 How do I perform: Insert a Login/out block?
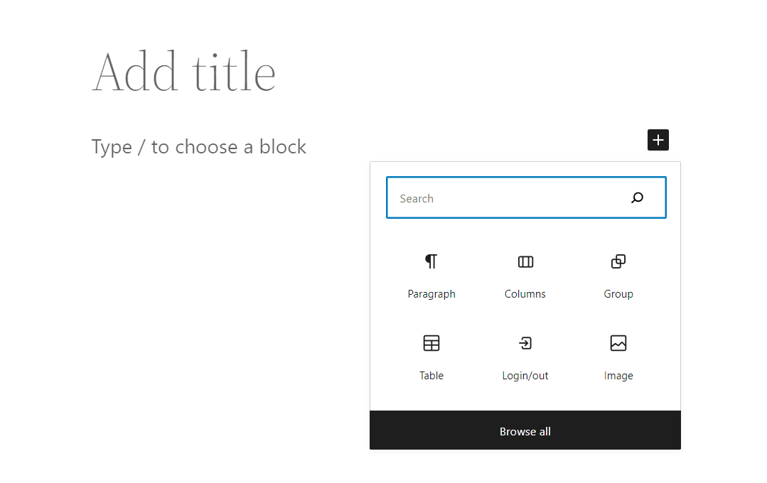(x=525, y=357)
